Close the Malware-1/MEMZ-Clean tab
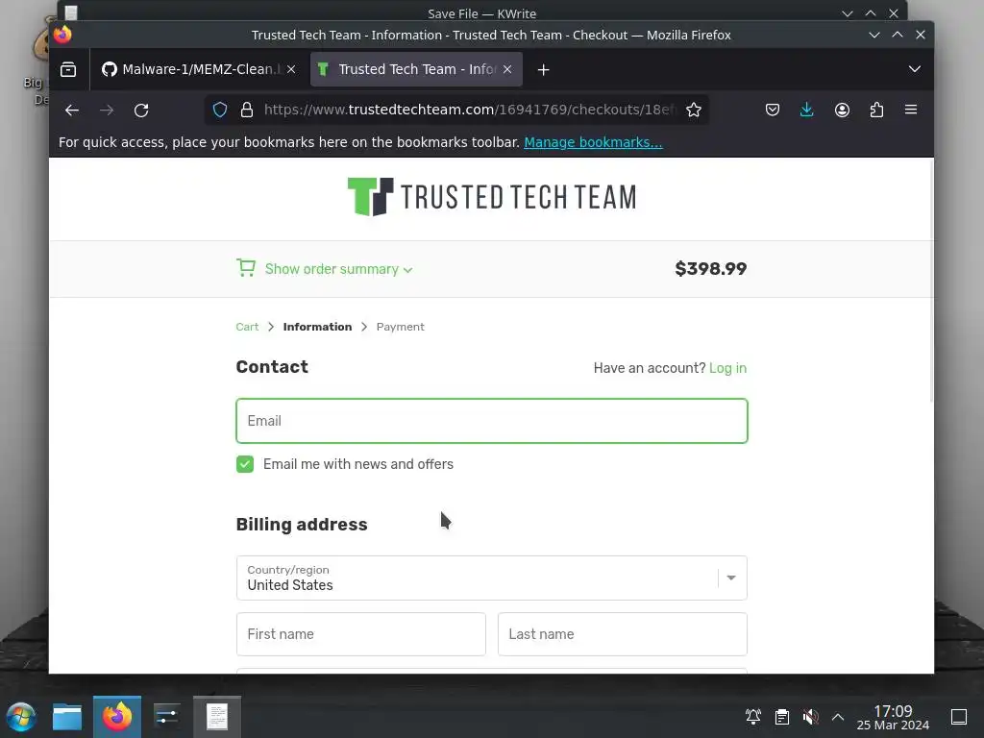Image resolution: width=984 pixels, height=738 pixels. tap(291, 69)
